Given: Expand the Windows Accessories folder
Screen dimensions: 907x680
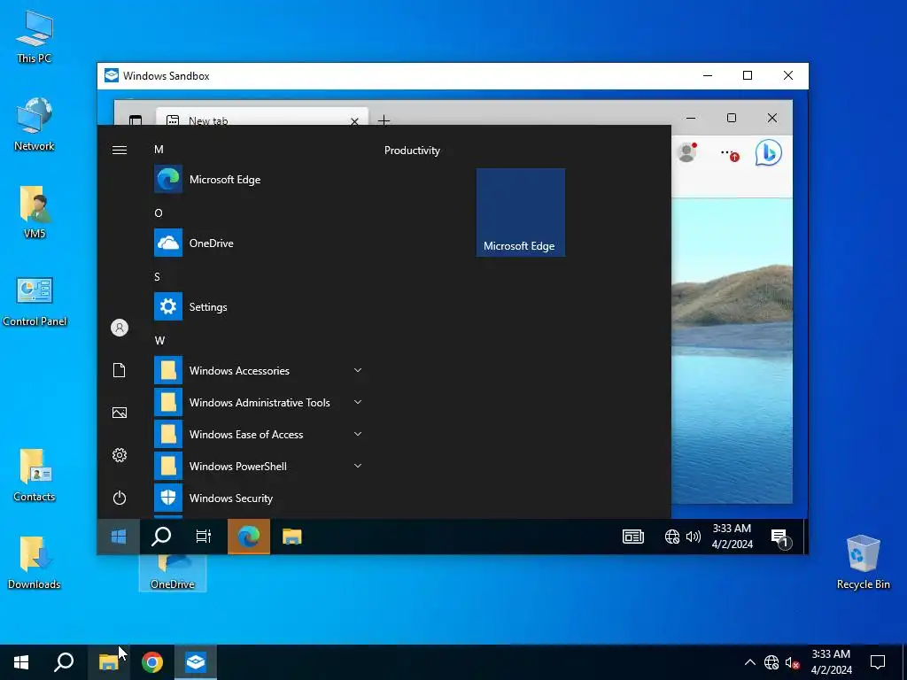Looking at the screenshot, I should click(x=259, y=371).
